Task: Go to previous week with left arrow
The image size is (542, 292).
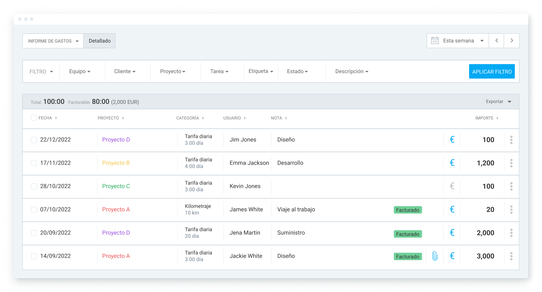Action: 496,41
